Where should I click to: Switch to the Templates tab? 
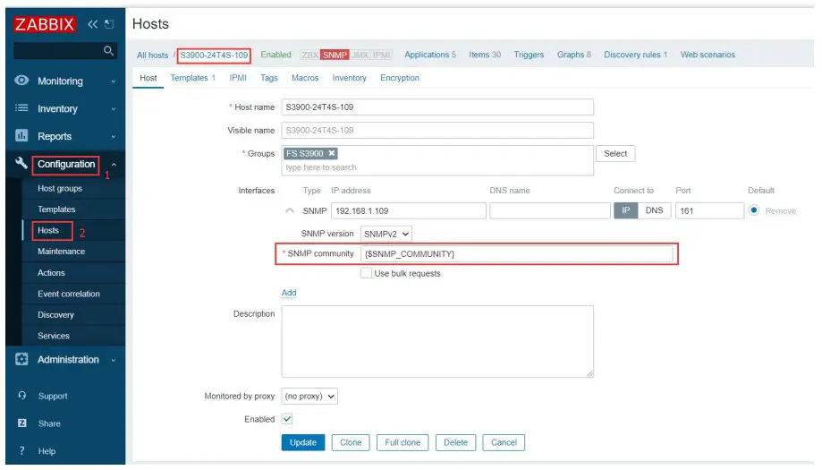coord(193,78)
